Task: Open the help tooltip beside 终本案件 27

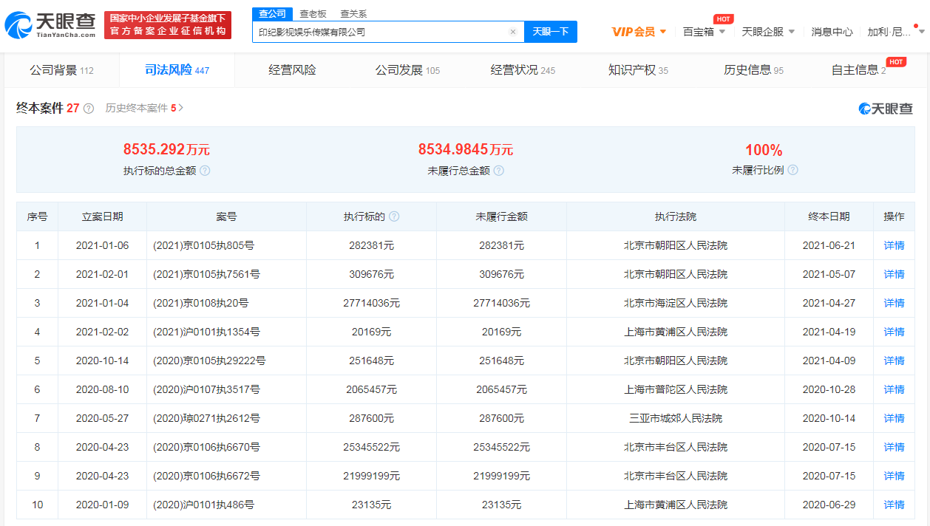Action: click(x=88, y=108)
